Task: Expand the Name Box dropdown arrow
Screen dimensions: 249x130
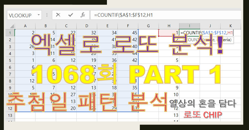Action: tap(39, 15)
